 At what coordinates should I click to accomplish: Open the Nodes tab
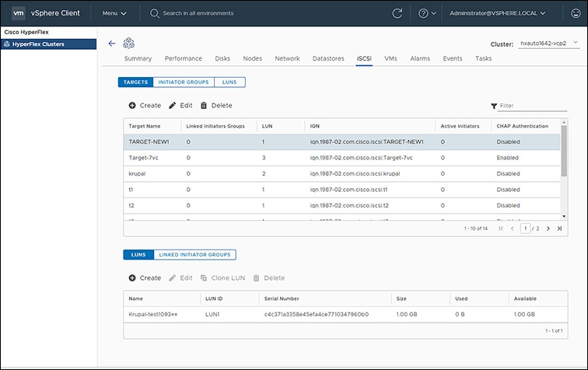[x=252, y=58]
